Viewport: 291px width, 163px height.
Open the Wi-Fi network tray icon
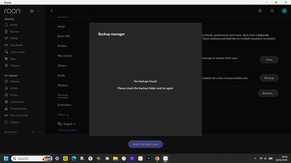click(x=261, y=158)
